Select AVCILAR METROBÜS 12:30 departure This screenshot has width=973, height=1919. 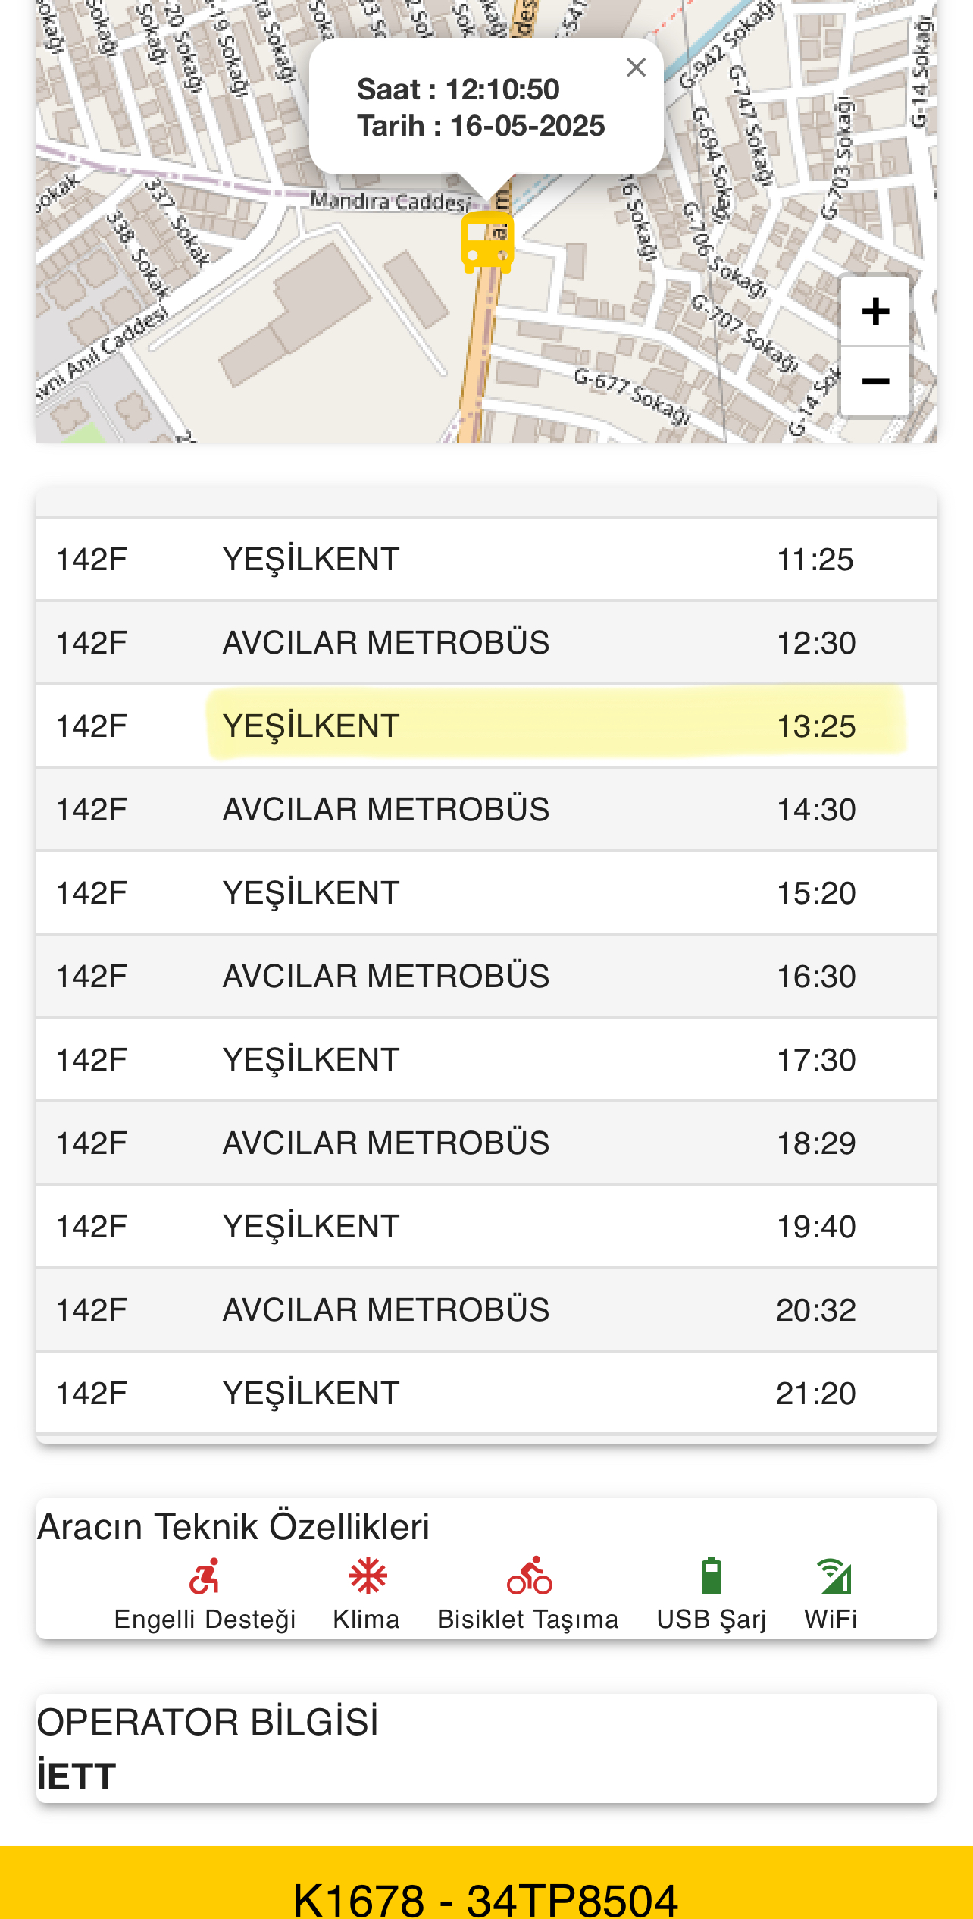tap(486, 643)
